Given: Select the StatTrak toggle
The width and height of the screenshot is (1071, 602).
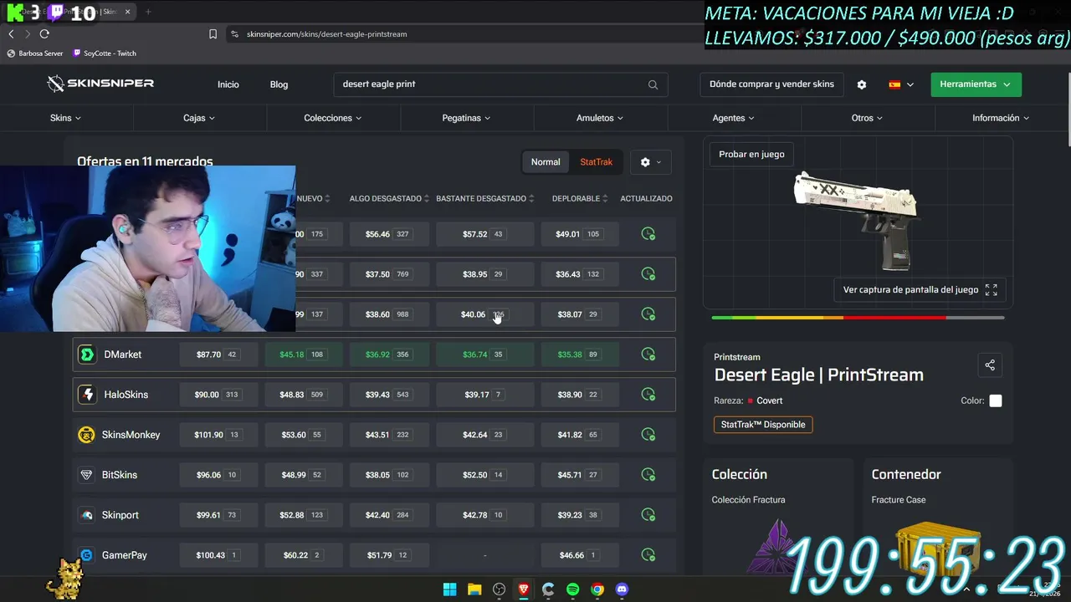Looking at the screenshot, I should tap(597, 162).
